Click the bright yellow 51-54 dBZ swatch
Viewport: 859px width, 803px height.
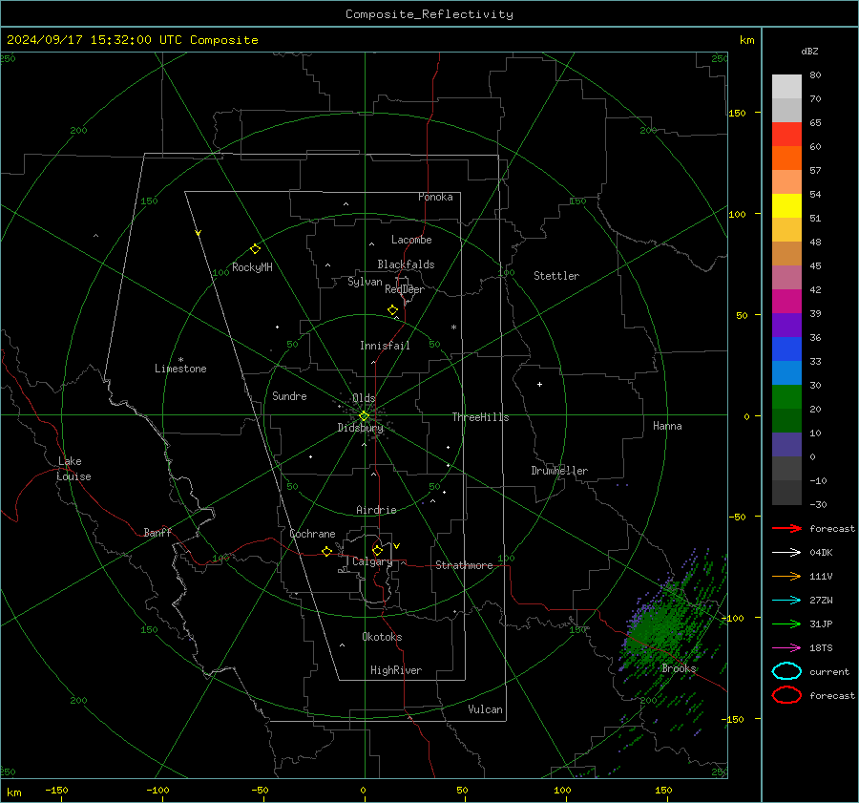point(786,206)
